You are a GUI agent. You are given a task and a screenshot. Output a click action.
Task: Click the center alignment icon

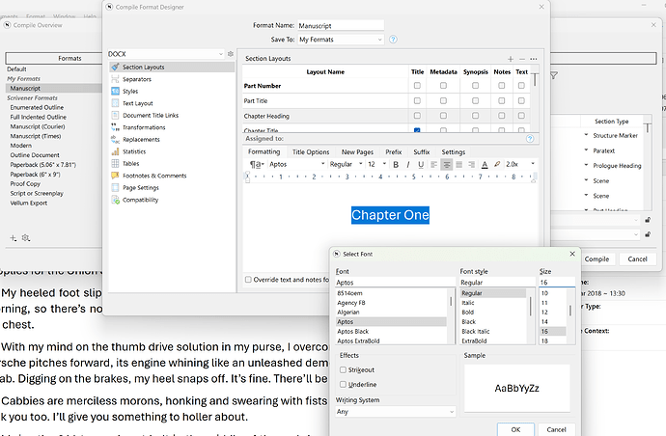(447, 165)
